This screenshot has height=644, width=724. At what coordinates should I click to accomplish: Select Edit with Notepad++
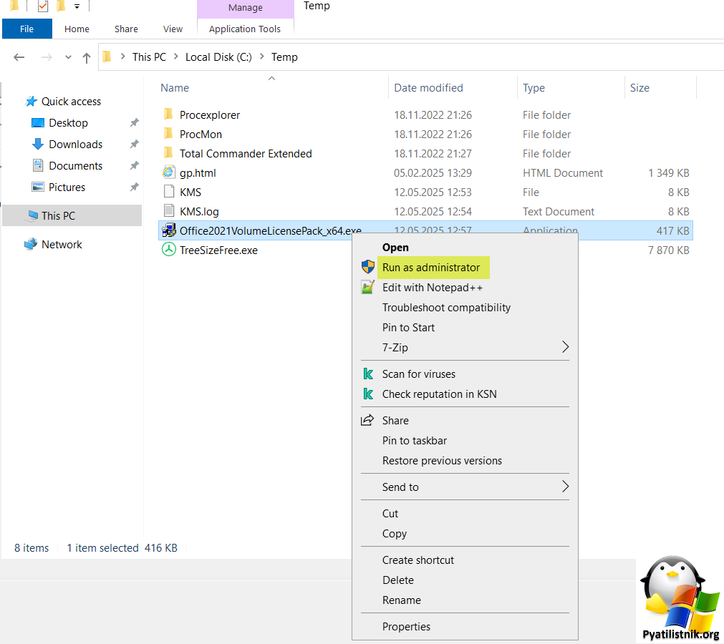point(465,288)
